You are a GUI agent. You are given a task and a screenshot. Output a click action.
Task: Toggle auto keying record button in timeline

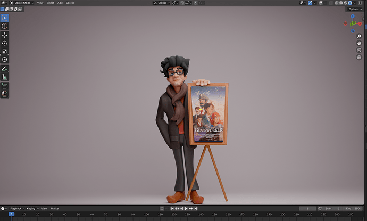point(162,208)
